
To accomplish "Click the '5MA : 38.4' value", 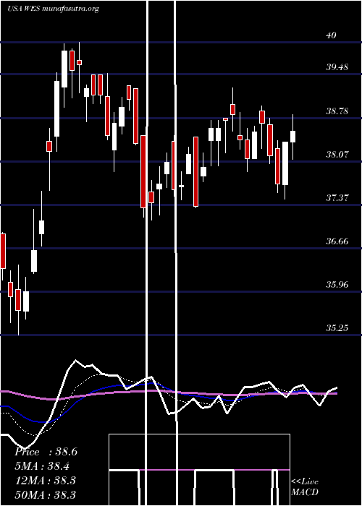I will pos(43,466).
